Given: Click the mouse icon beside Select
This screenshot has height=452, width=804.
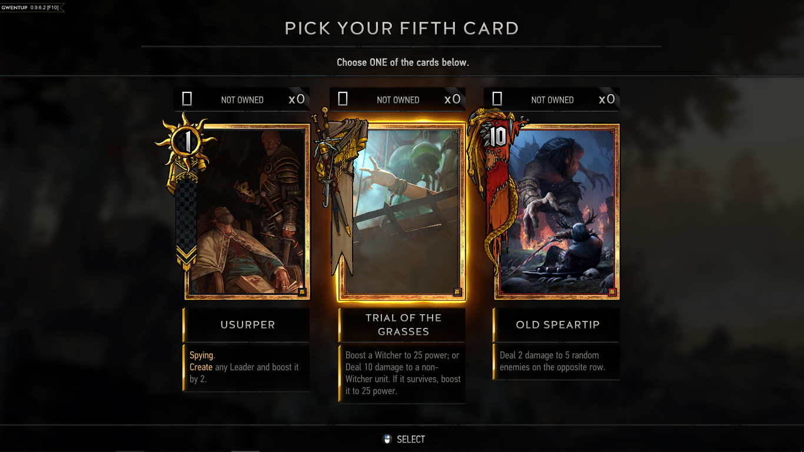Looking at the screenshot, I should pos(387,439).
